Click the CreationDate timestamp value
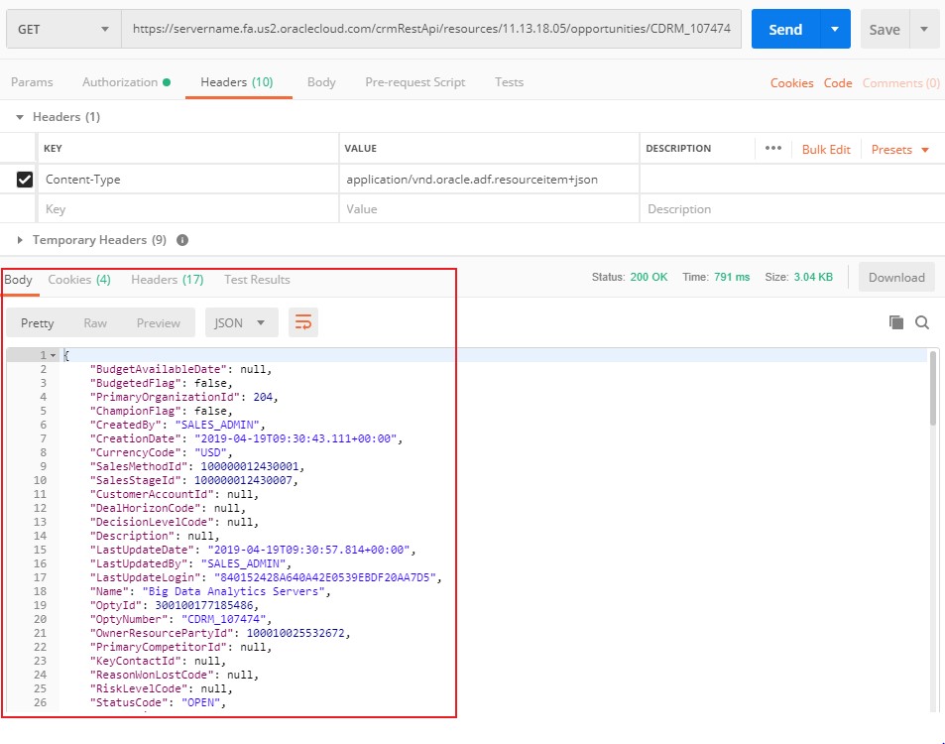Viewport: 945px width, 744px height. pos(295,438)
